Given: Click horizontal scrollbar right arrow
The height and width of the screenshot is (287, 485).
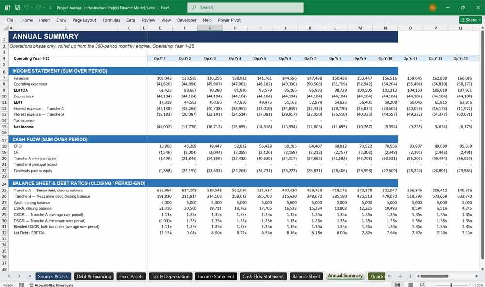Looking at the screenshot, I should [477, 276].
